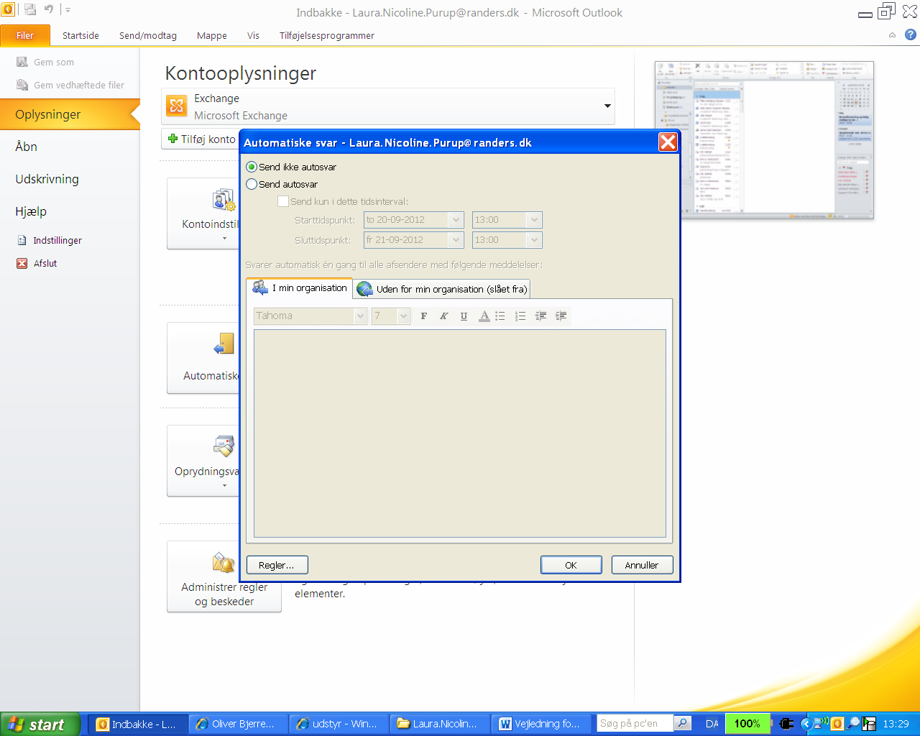
Task: Click the numbered list icon
Action: [x=520, y=316]
